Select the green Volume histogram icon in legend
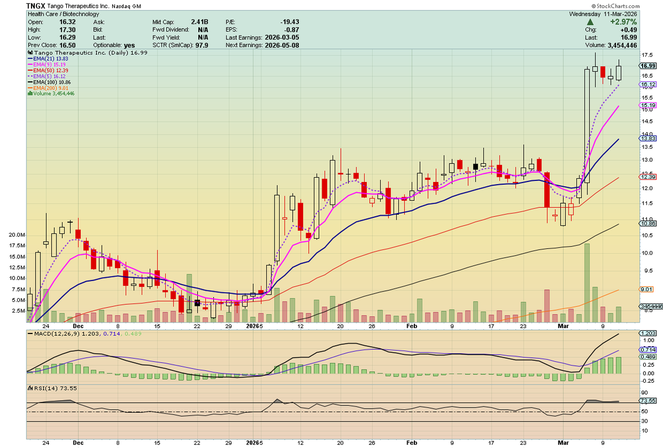The image size is (663, 448). (x=30, y=93)
